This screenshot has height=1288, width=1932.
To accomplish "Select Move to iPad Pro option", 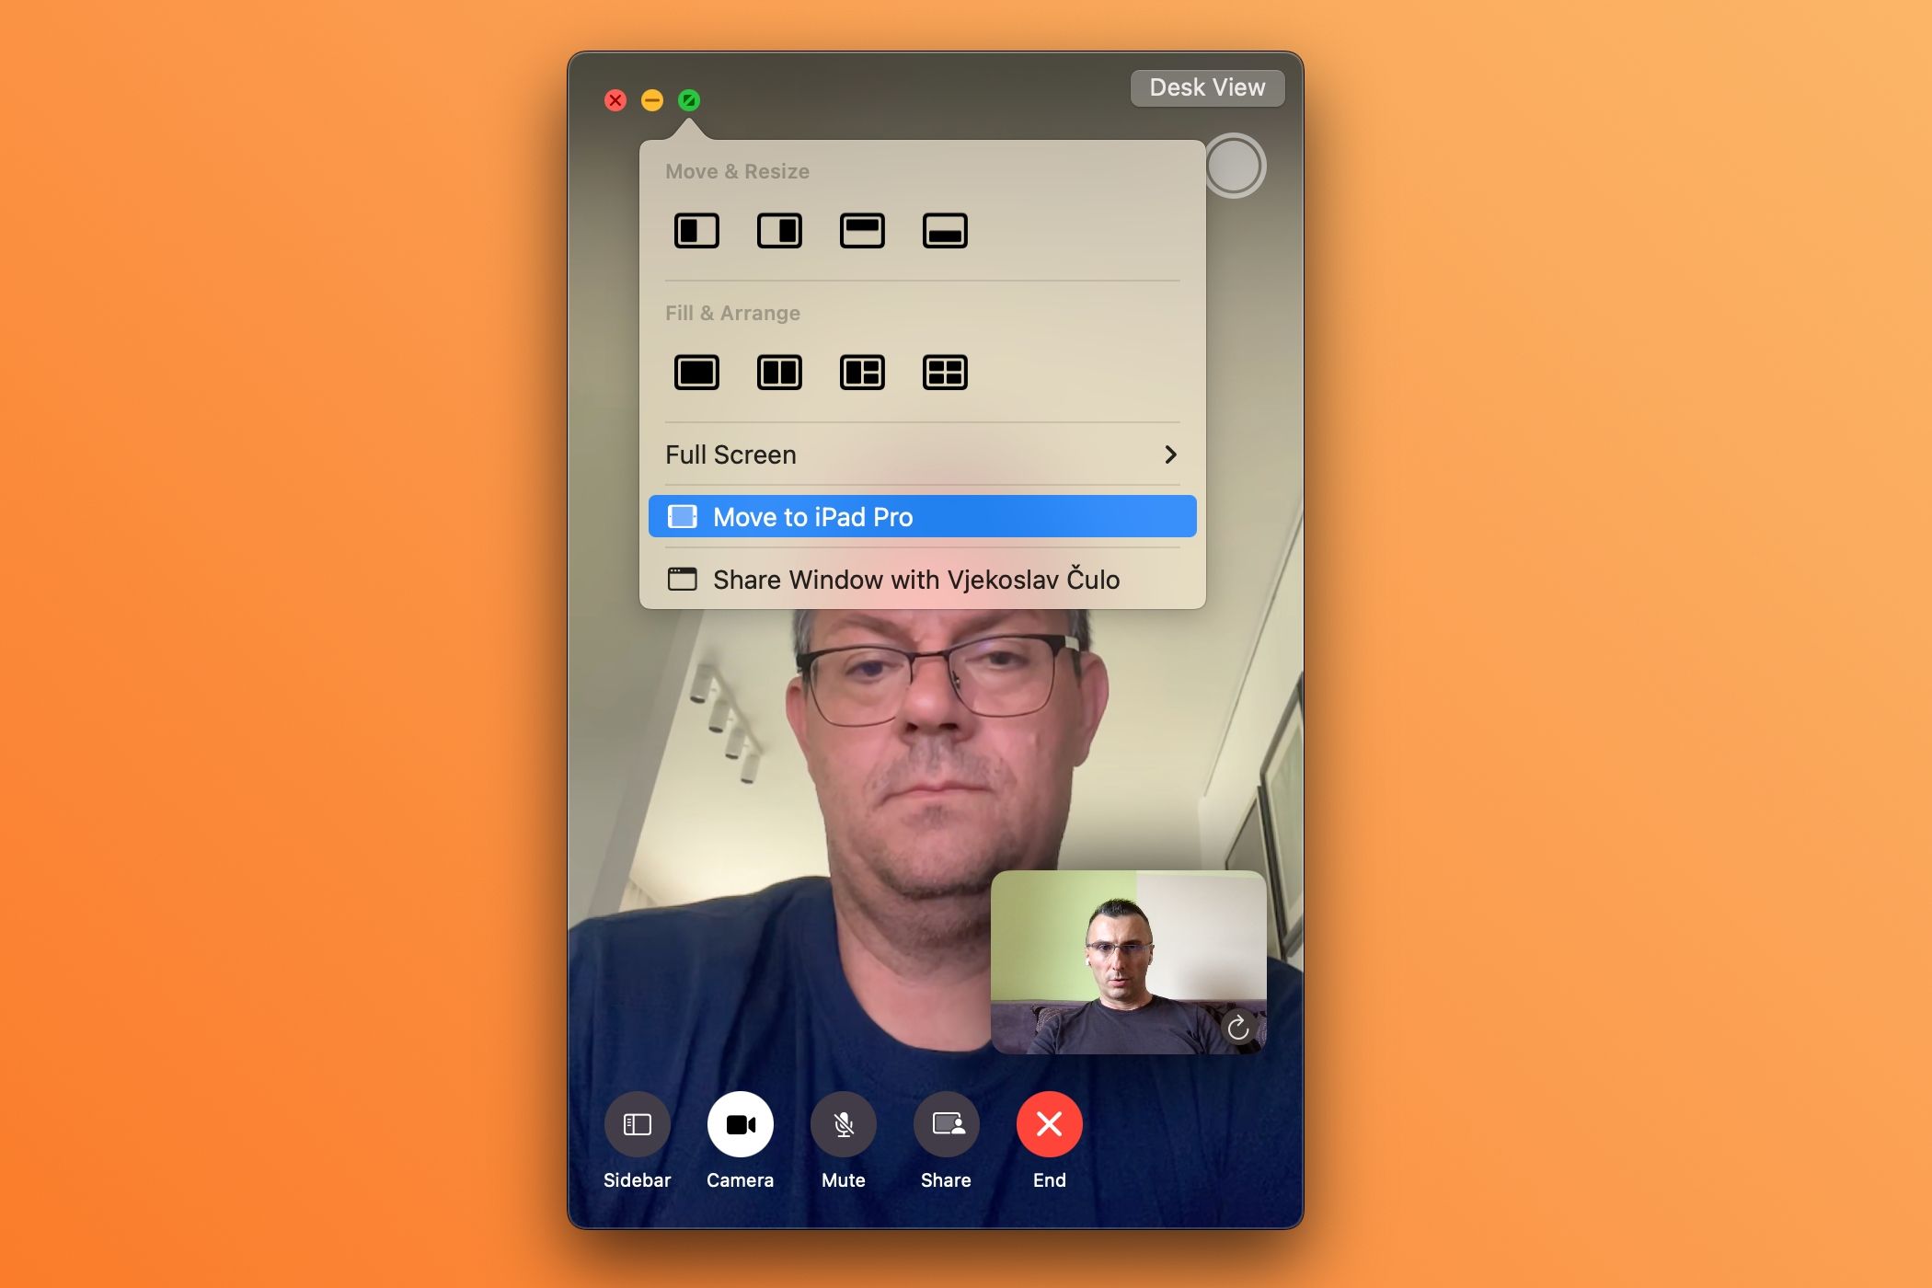I will click(920, 514).
